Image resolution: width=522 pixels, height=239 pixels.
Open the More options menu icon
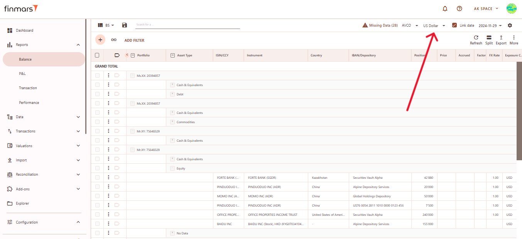pos(514,38)
